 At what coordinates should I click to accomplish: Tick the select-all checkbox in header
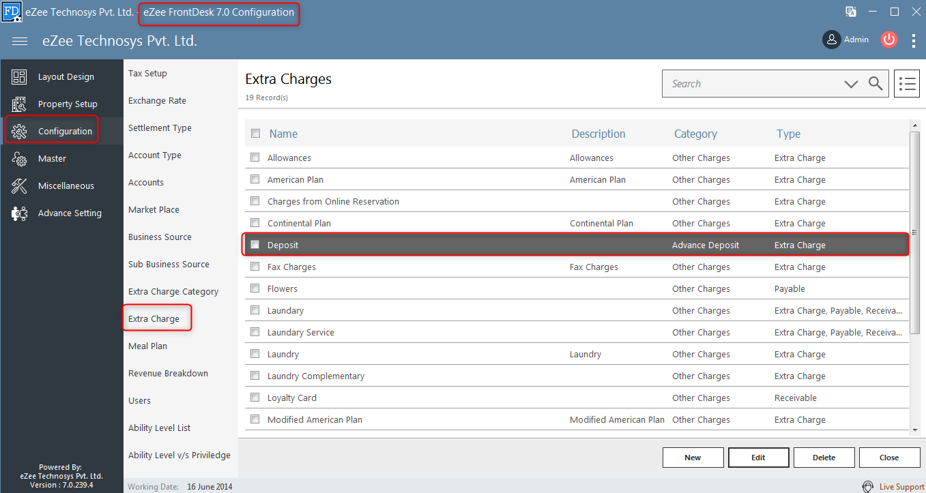tap(255, 134)
